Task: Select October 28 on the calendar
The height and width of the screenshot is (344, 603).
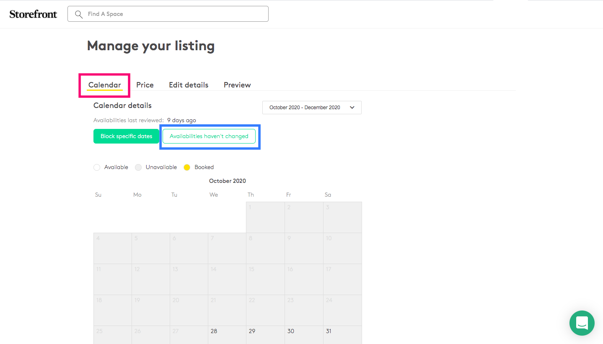Action: (227, 335)
